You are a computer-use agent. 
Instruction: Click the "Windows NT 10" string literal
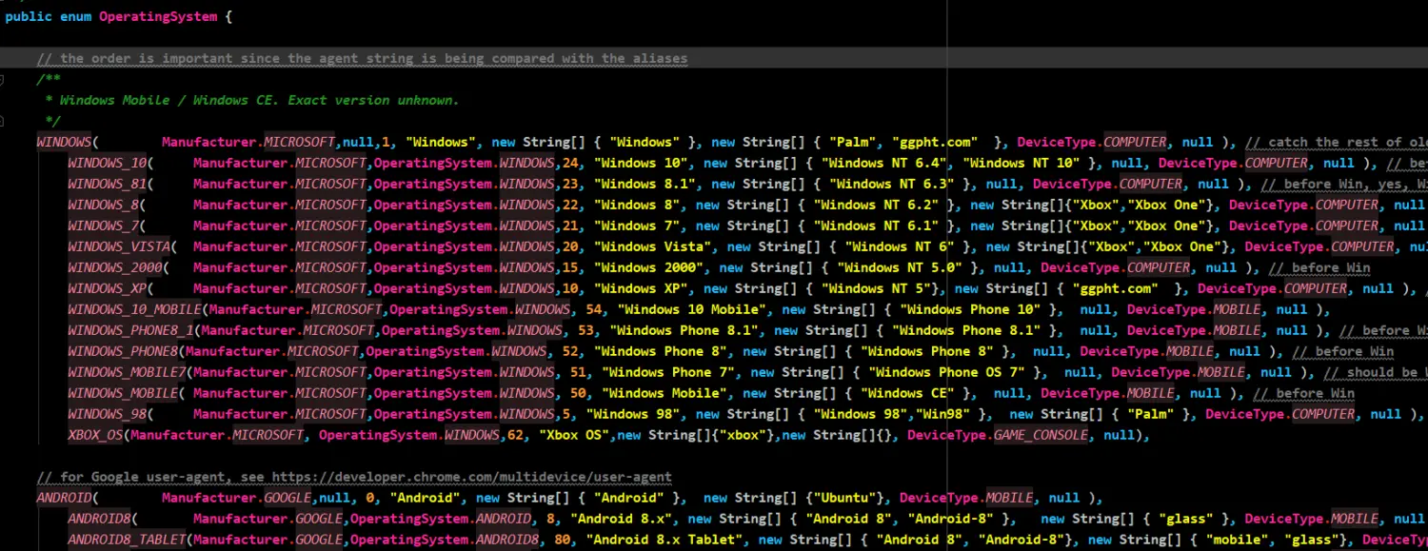pyautogui.click(x=1021, y=163)
